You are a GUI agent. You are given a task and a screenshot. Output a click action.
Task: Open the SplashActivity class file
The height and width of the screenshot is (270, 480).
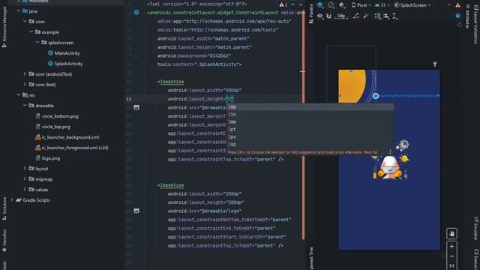pos(65,64)
